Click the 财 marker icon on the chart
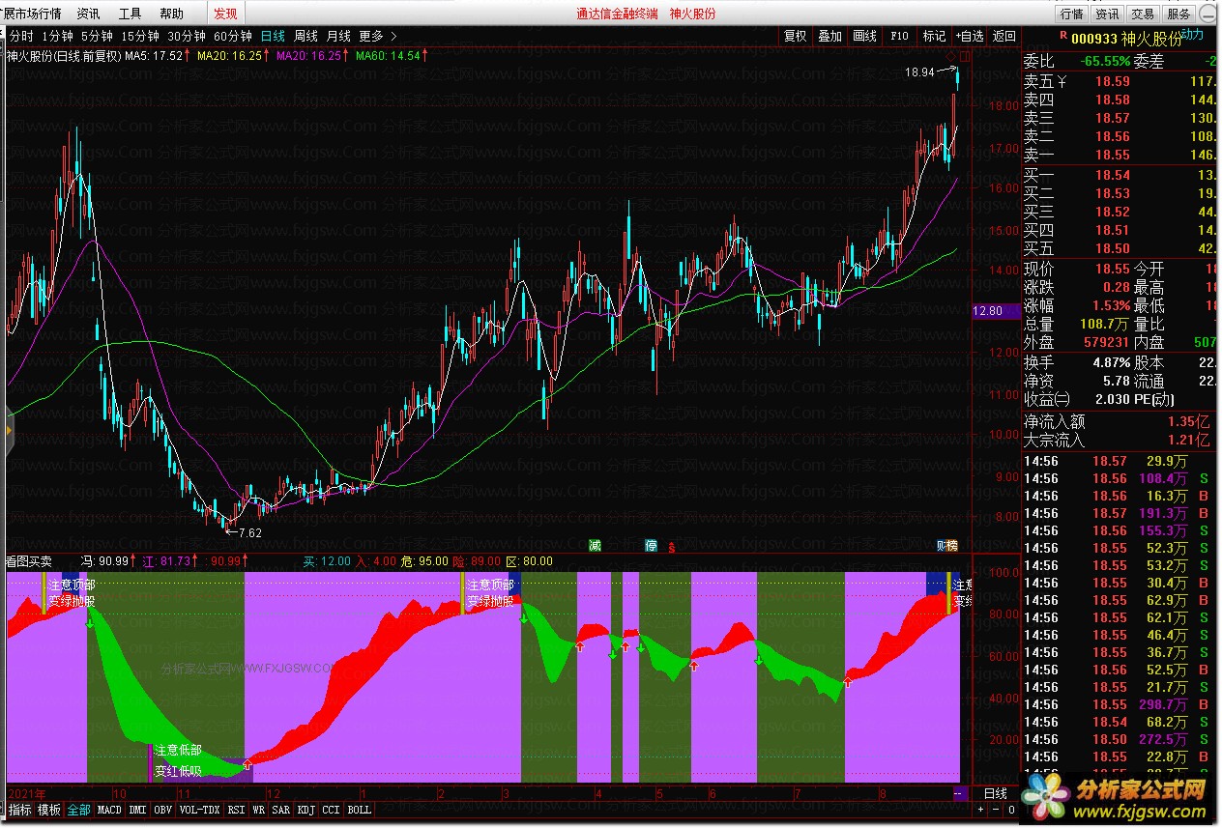1222x828 pixels. (942, 546)
